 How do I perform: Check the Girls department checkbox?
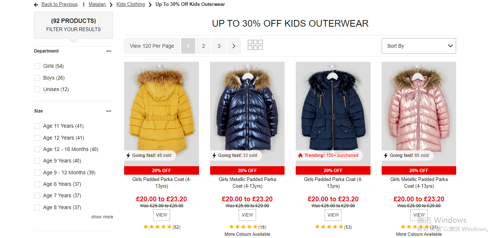point(37,66)
